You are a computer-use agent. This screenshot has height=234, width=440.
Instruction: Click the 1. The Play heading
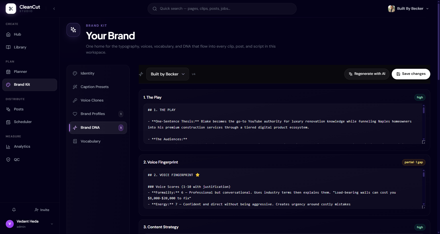click(152, 97)
